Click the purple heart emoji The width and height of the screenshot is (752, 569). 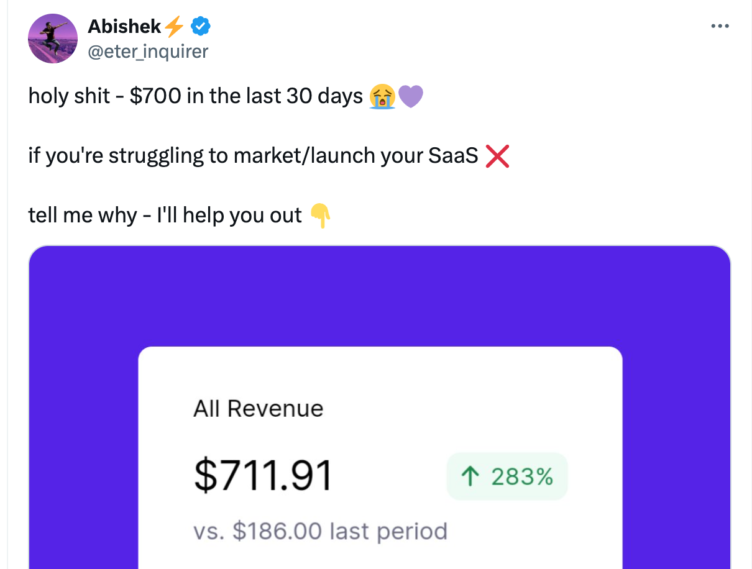(410, 97)
